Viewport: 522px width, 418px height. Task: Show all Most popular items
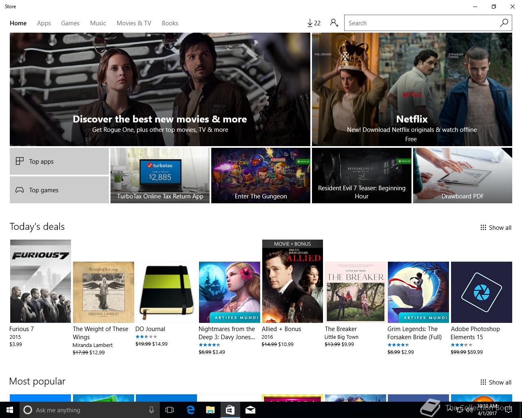(496, 382)
